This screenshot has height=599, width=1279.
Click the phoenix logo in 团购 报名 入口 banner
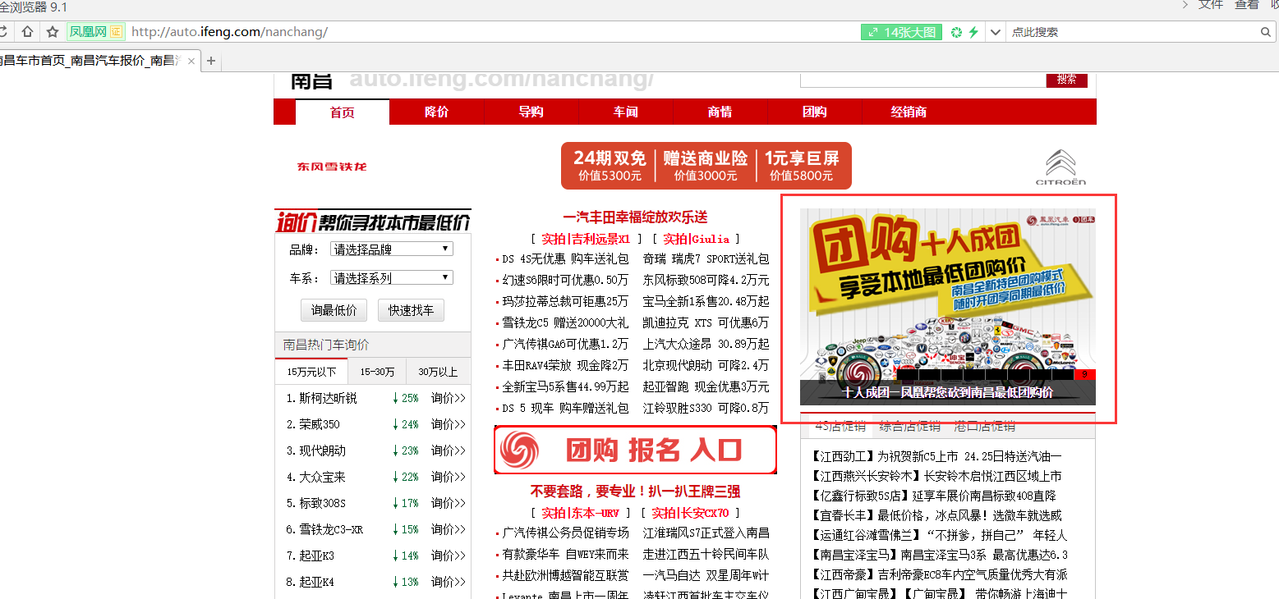pyautogui.click(x=519, y=450)
